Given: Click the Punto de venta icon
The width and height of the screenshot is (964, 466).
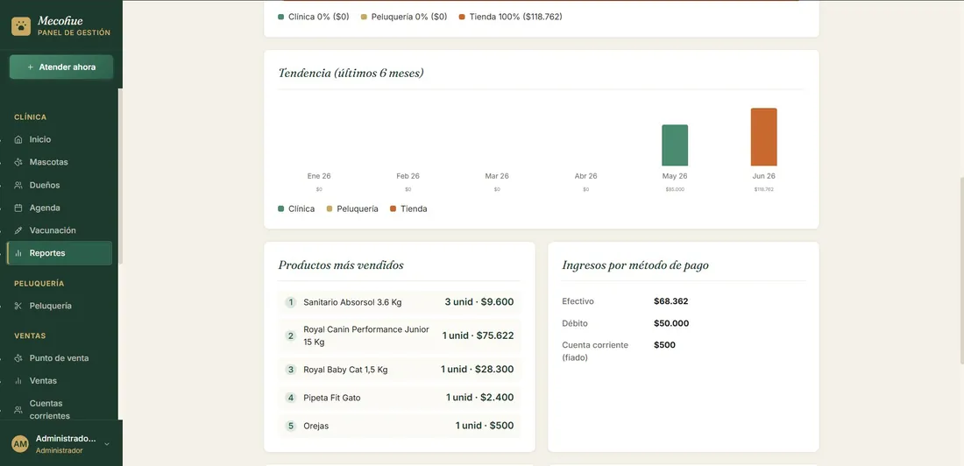Looking at the screenshot, I should [x=18, y=357].
